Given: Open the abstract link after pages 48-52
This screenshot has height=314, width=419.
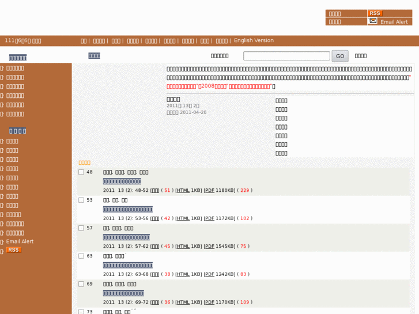Looking at the screenshot, I should (154, 191).
